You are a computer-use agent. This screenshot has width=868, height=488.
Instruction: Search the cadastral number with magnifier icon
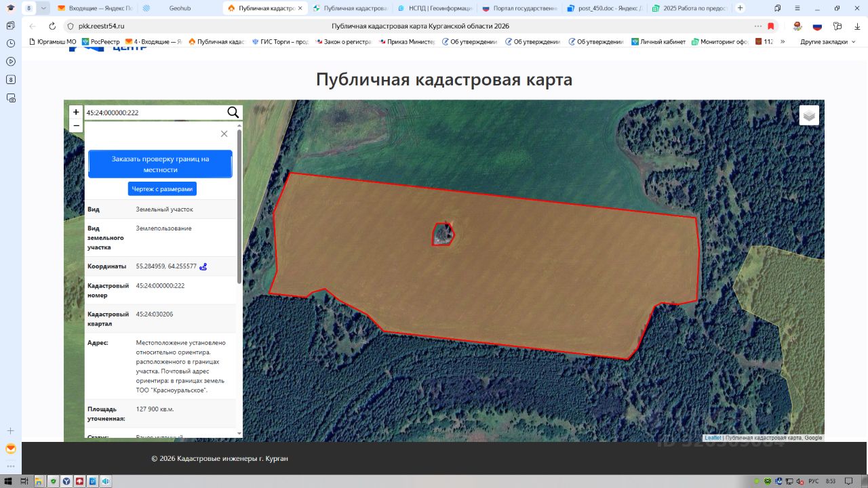(x=233, y=113)
